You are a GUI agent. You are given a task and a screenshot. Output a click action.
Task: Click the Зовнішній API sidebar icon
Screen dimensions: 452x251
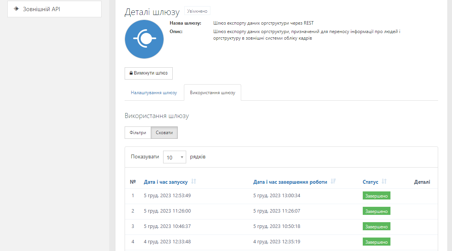[17, 9]
